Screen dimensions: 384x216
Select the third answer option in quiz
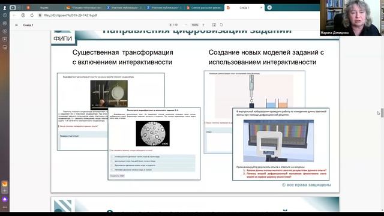click(153, 166)
